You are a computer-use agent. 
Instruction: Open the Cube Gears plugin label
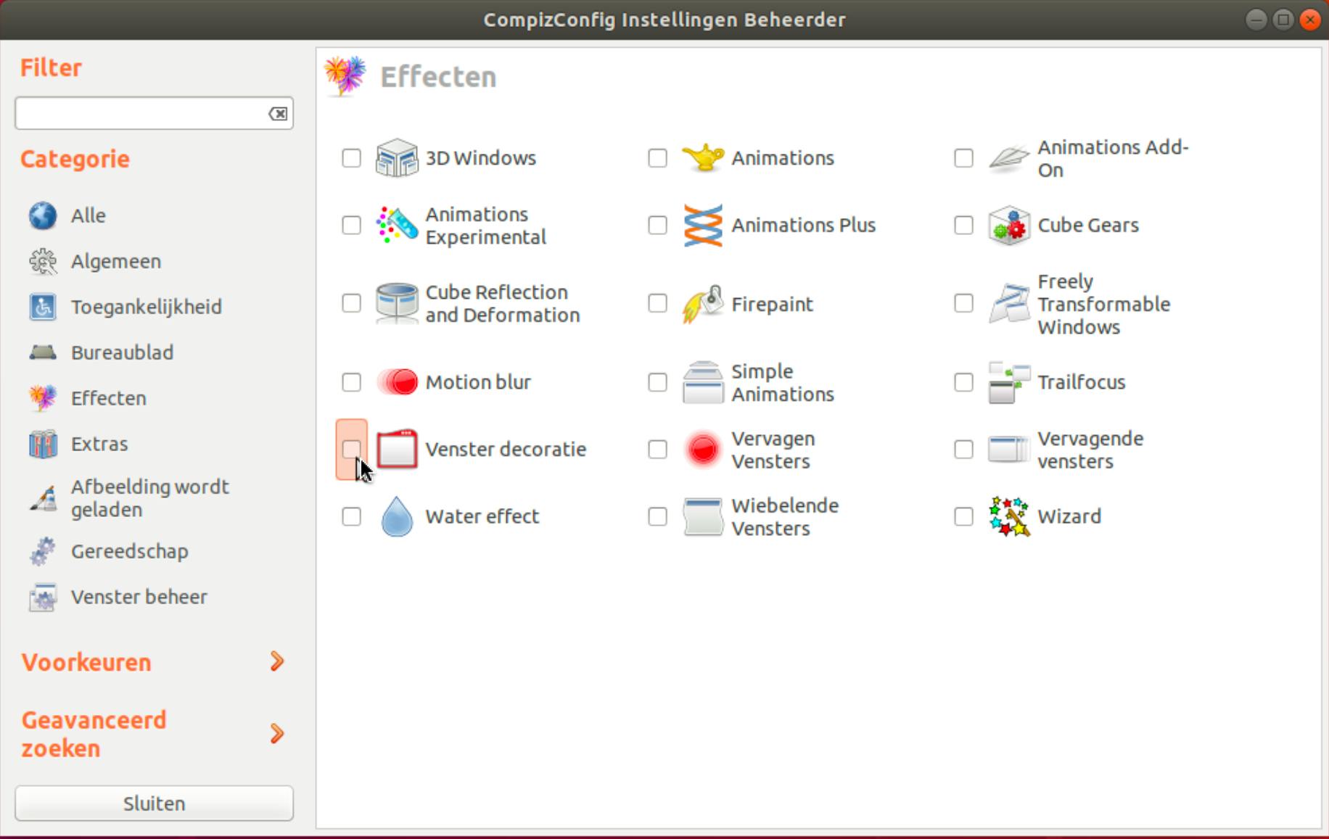(x=1088, y=226)
